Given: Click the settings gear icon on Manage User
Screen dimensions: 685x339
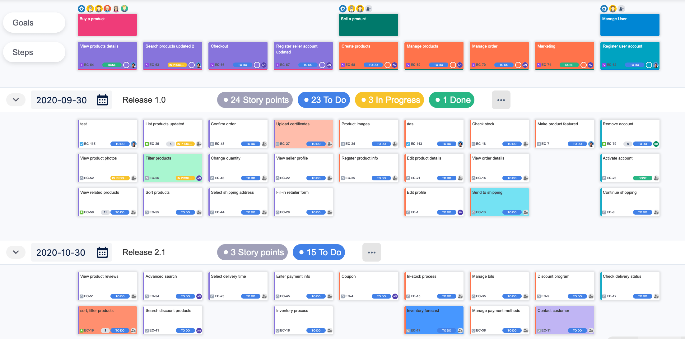Looking at the screenshot, I should 604,7.
